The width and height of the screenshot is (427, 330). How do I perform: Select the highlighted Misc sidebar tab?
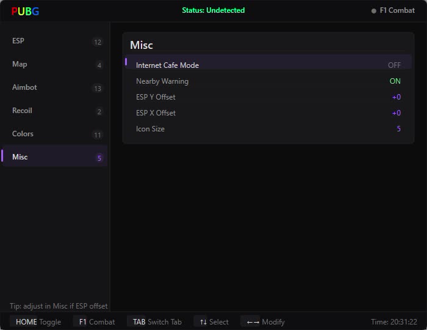click(x=54, y=156)
